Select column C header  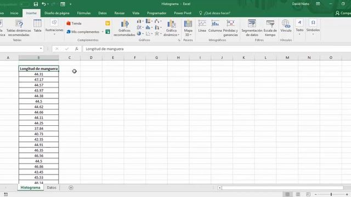[70, 57]
